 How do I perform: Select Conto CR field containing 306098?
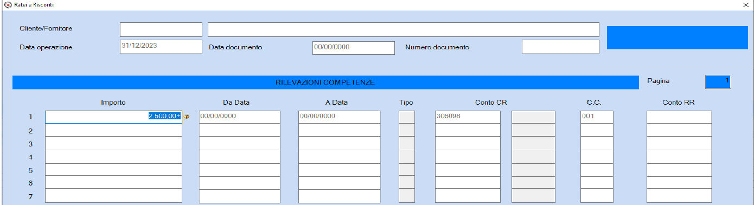click(x=468, y=117)
